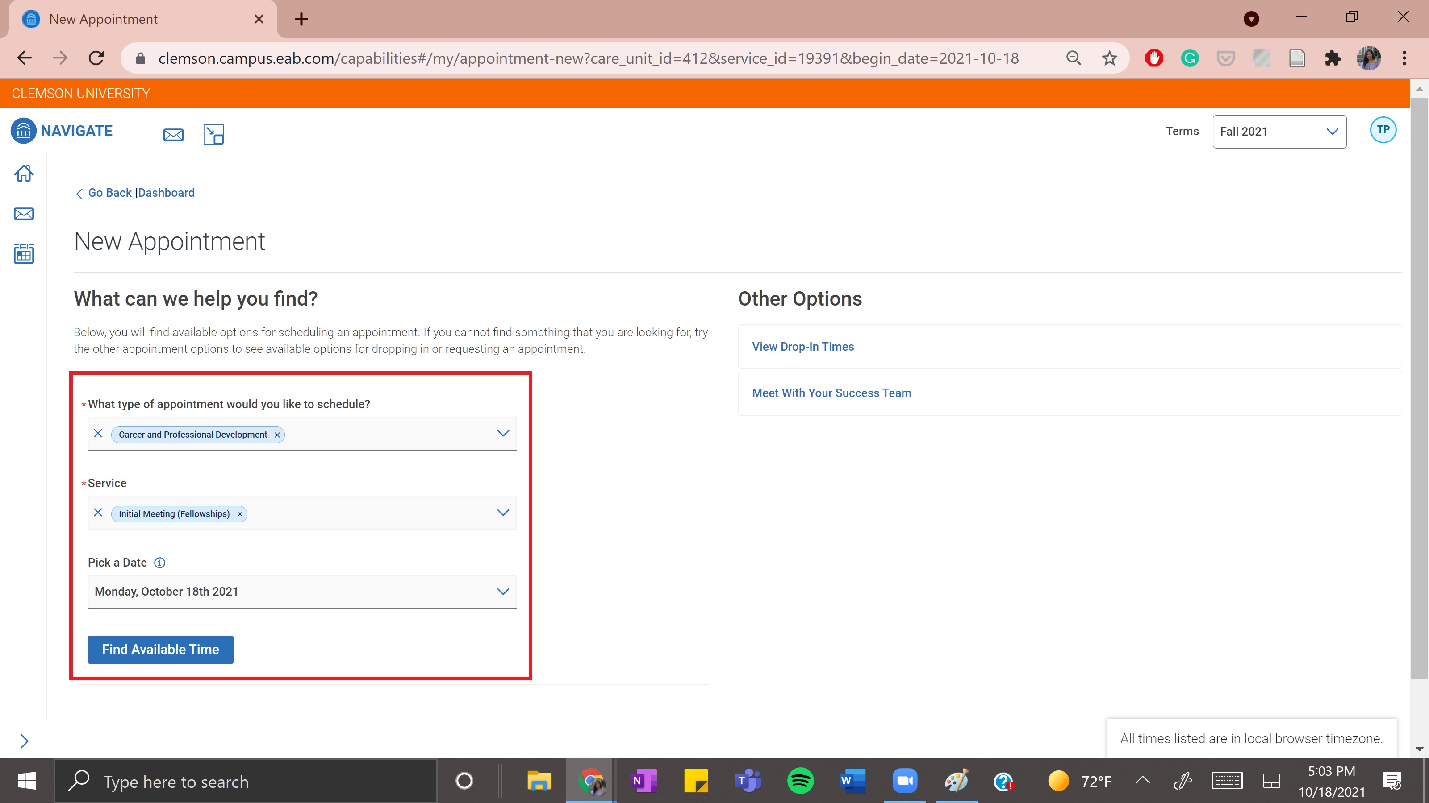Screen dimensions: 1429x803
Task: Click the date input field for appointment
Action: tap(301, 591)
